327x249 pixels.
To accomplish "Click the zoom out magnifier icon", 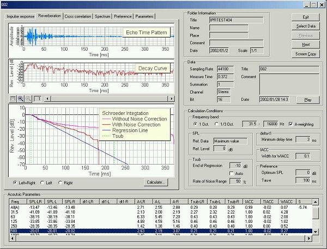I will coord(28,99).
